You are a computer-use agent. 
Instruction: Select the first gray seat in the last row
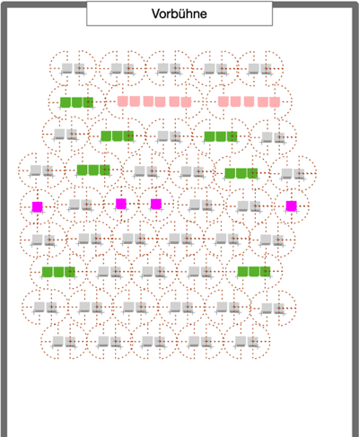pyautogui.click(x=58, y=341)
